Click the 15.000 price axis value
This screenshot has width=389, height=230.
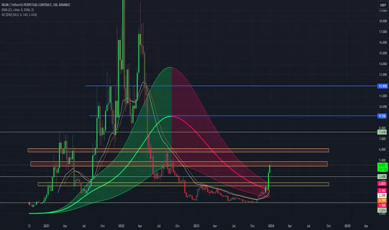(383, 53)
